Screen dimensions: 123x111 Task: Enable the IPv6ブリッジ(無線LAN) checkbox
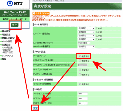(x=80, y=74)
